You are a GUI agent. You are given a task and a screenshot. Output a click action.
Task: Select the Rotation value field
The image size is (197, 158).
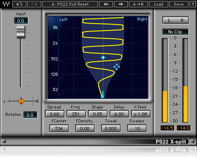[30, 115]
